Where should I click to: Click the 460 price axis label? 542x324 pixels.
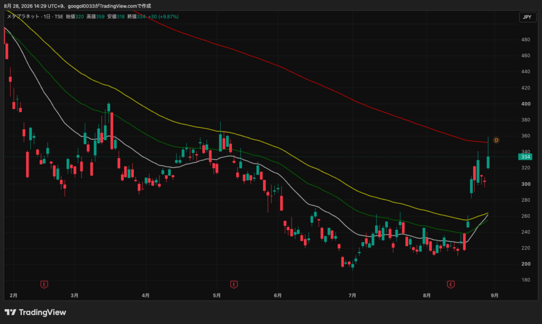(x=526, y=56)
